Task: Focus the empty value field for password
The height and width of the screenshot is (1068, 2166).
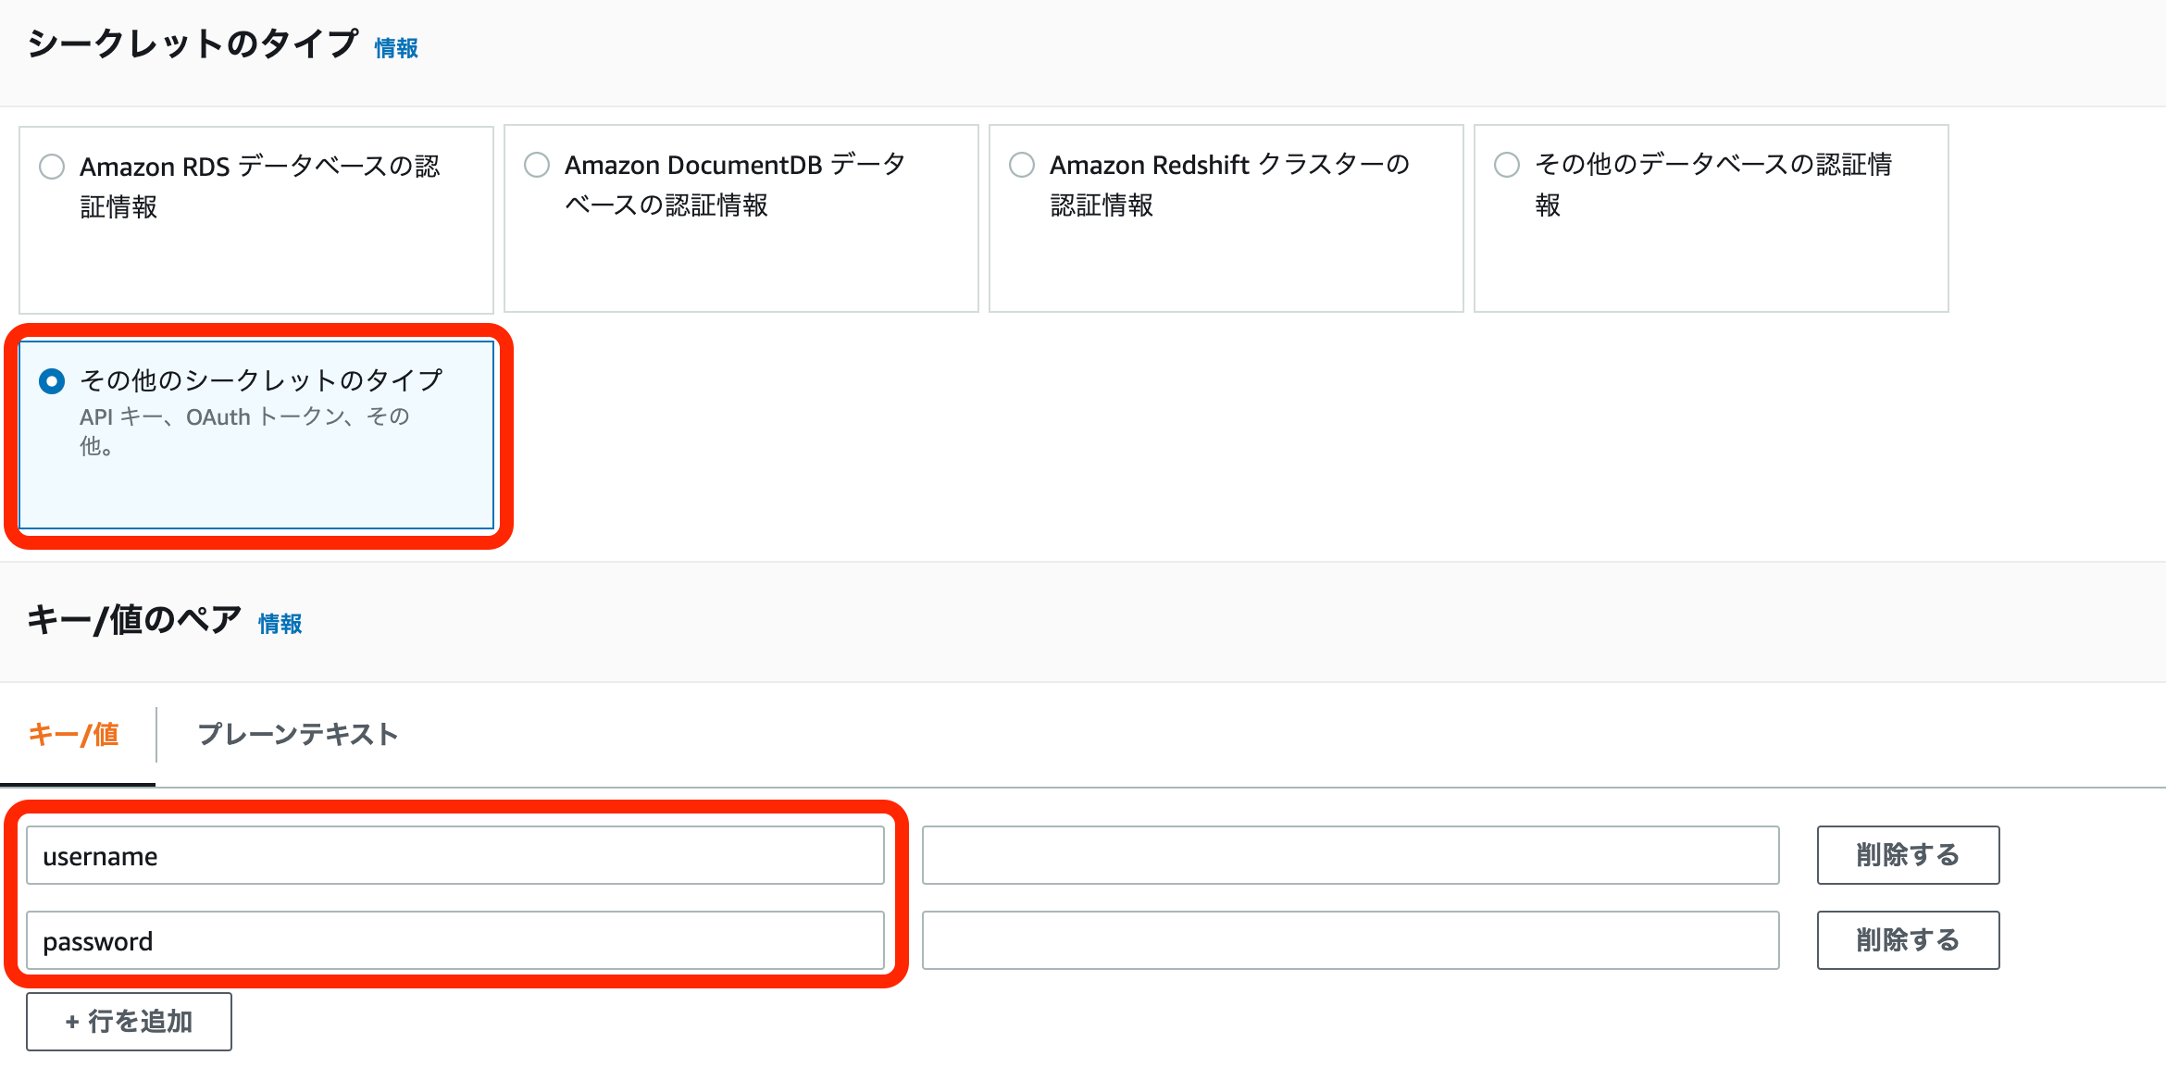Action: [x=1350, y=940]
